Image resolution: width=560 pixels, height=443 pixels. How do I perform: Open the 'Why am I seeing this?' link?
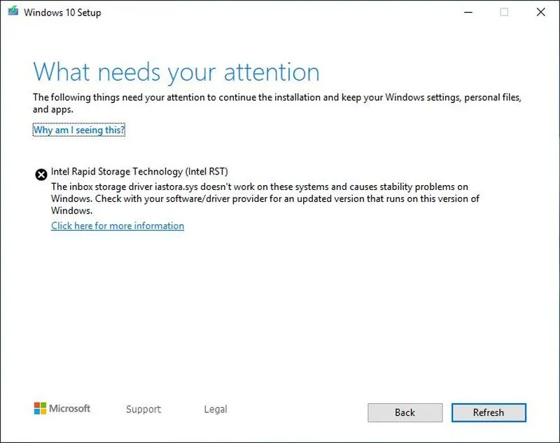click(x=78, y=130)
